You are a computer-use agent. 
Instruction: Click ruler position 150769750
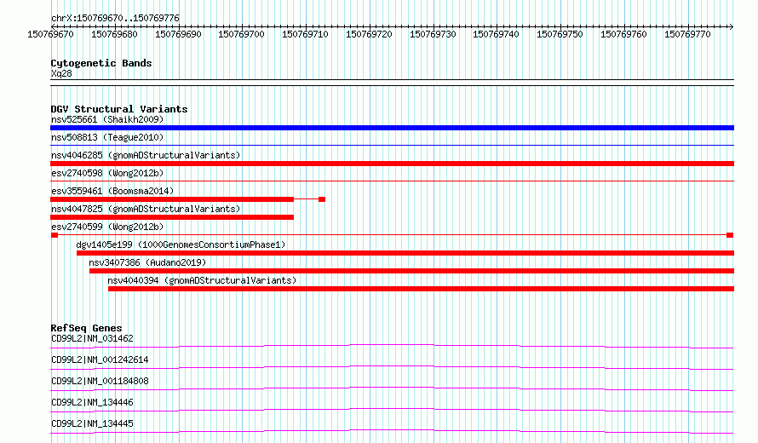pos(560,34)
